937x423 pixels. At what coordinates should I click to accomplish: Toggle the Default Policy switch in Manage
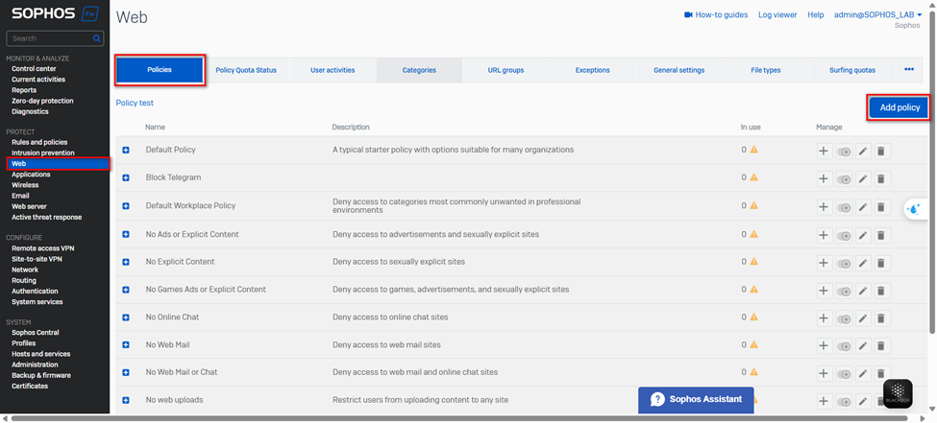[844, 152]
